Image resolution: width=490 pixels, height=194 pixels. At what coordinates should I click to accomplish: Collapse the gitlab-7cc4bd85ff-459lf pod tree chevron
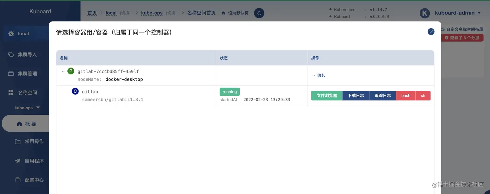click(x=63, y=71)
